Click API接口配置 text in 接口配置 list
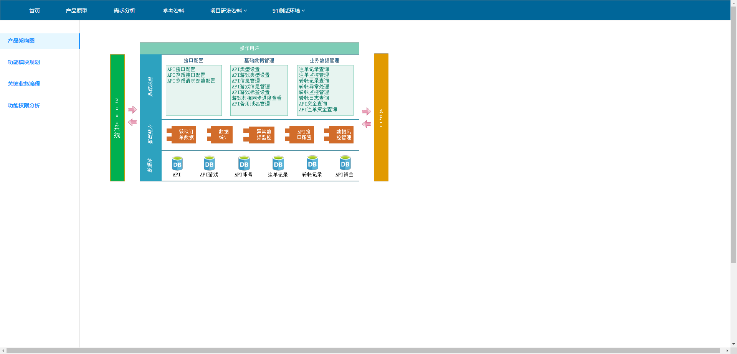737x354 pixels. click(181, 69)
